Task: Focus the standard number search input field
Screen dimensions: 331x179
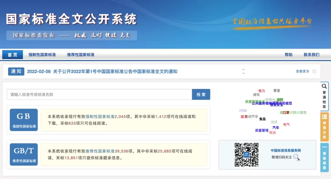Action: coord(100,94)
